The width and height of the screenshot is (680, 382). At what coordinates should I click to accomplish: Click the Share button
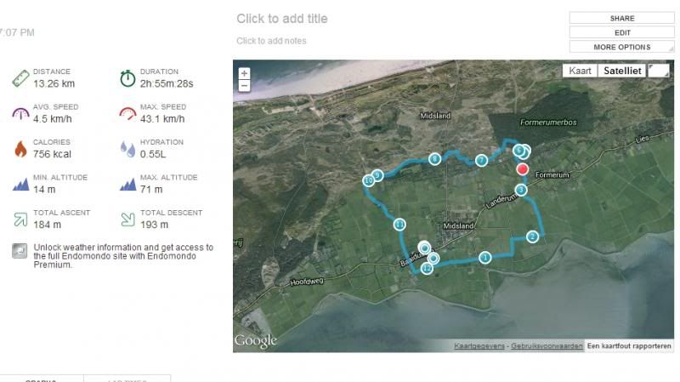pos(622,18)
